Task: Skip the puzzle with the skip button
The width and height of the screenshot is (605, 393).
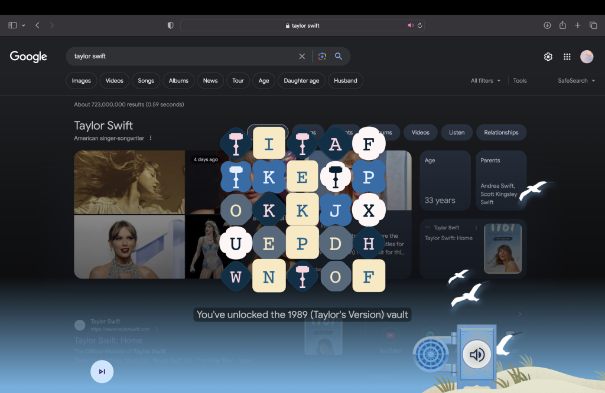Action: click(x=102, y=372)
